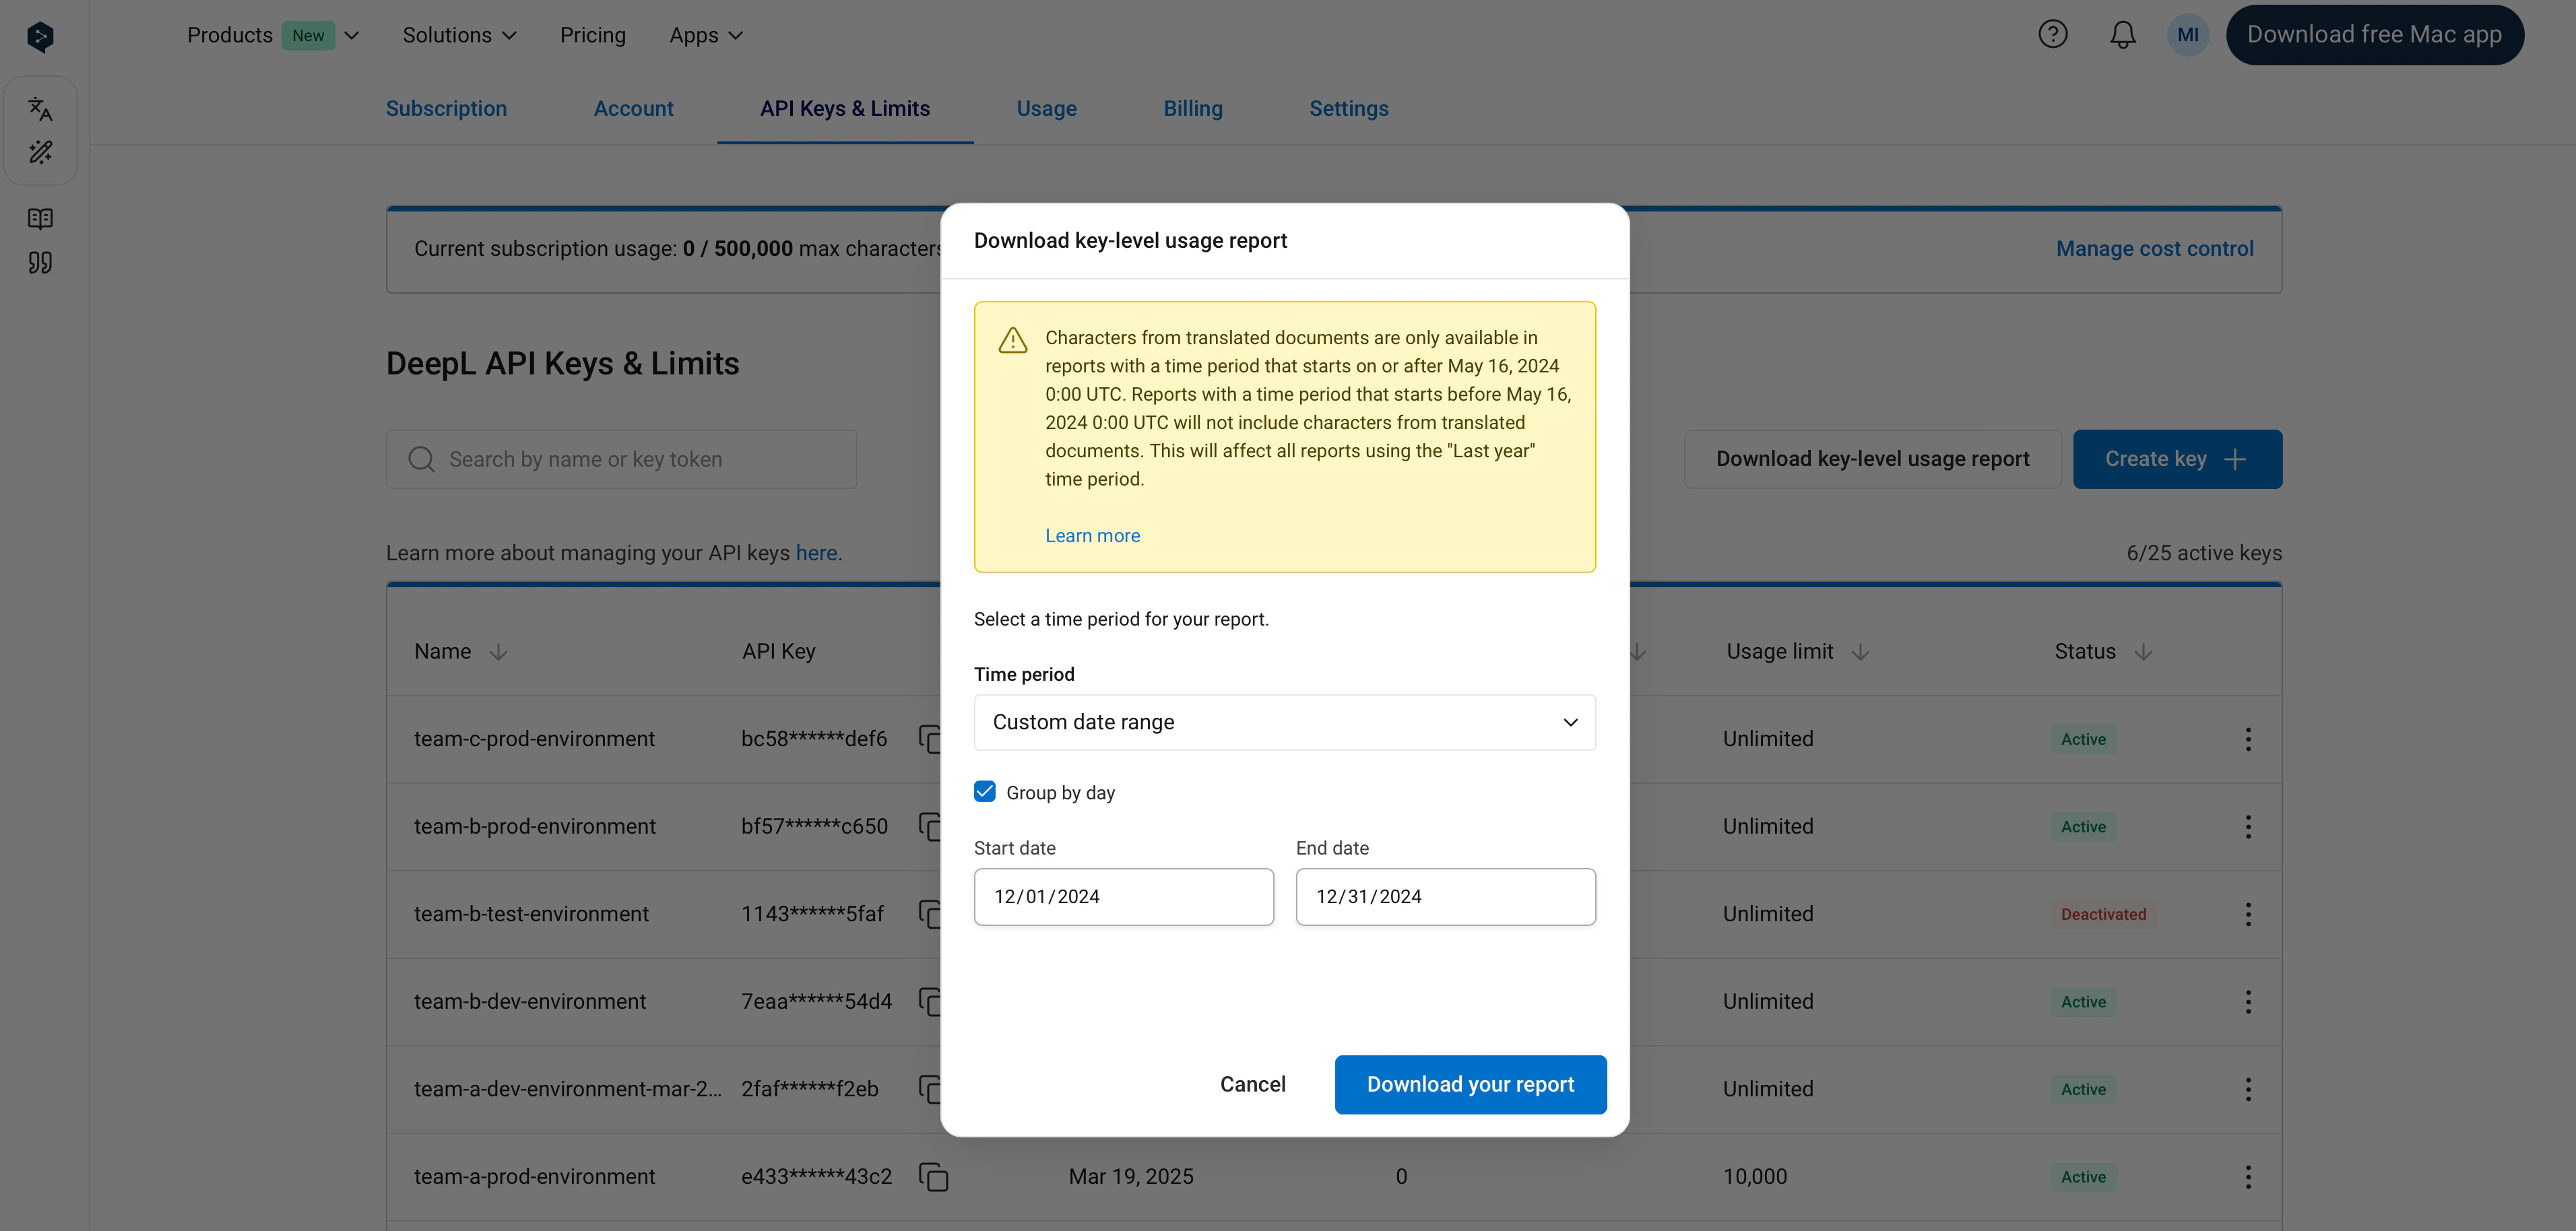The height and width of the screenshot is (1231, 2576).
Task: Click the DeepL logo icon
Action: pos(40,37)
